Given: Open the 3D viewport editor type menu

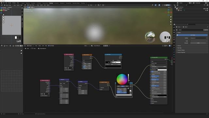Looking at the screenshot, I should 25,5.
